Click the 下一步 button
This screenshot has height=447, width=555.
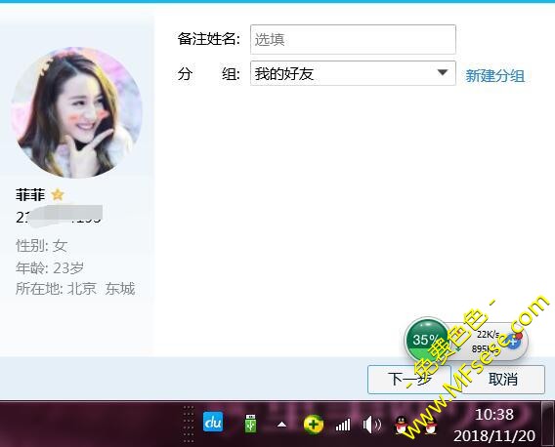point(409,380)
